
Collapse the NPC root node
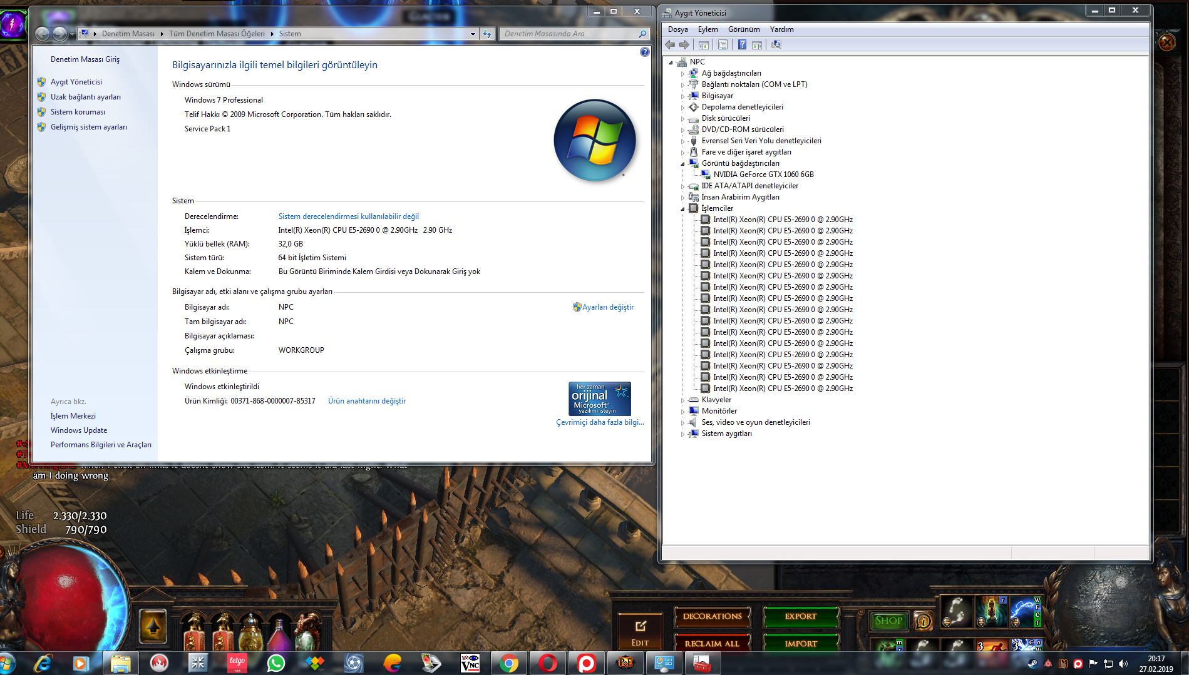point(671,62)
